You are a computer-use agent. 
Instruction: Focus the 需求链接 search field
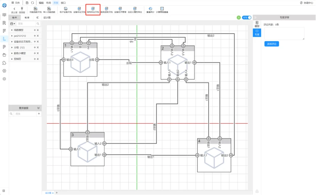[x=25, y=114]
